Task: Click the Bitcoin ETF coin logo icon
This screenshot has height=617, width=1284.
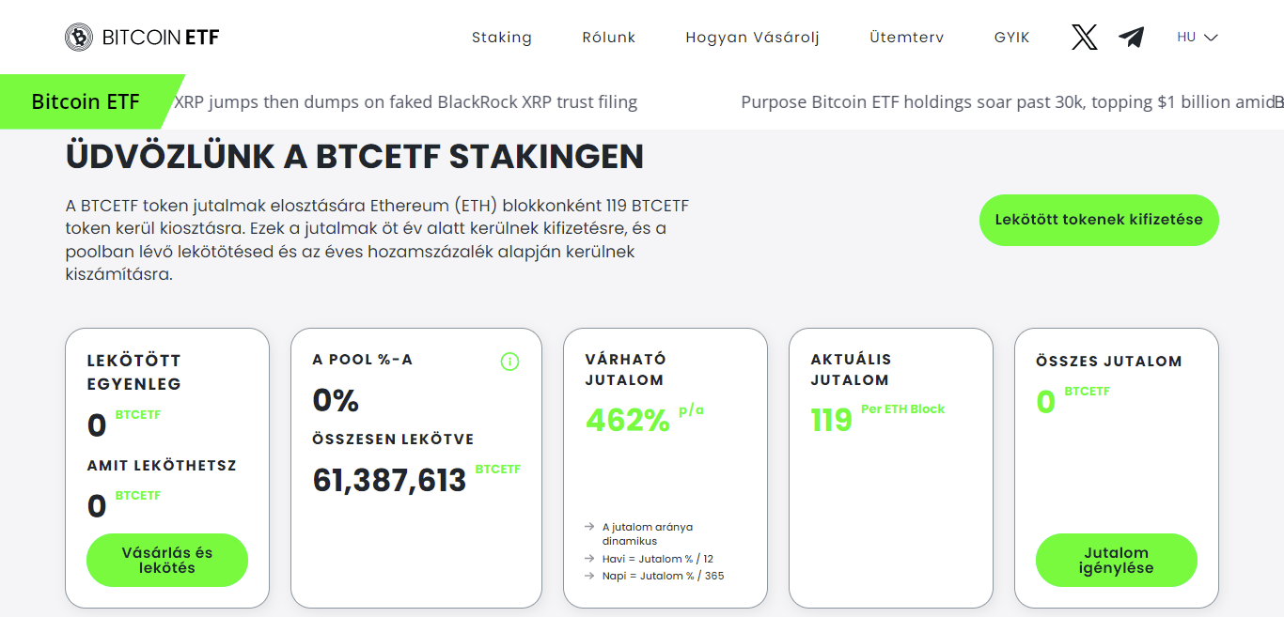Action: pyautogui.click(x=80, y=38)
